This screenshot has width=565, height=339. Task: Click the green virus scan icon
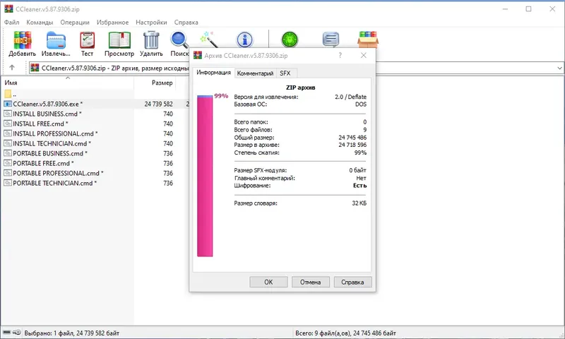[290, 40]
